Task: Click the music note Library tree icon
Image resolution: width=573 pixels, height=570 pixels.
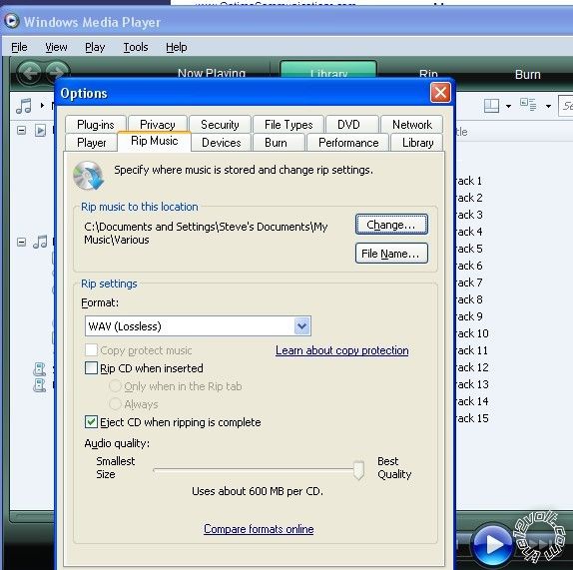Action: (40, 242)
